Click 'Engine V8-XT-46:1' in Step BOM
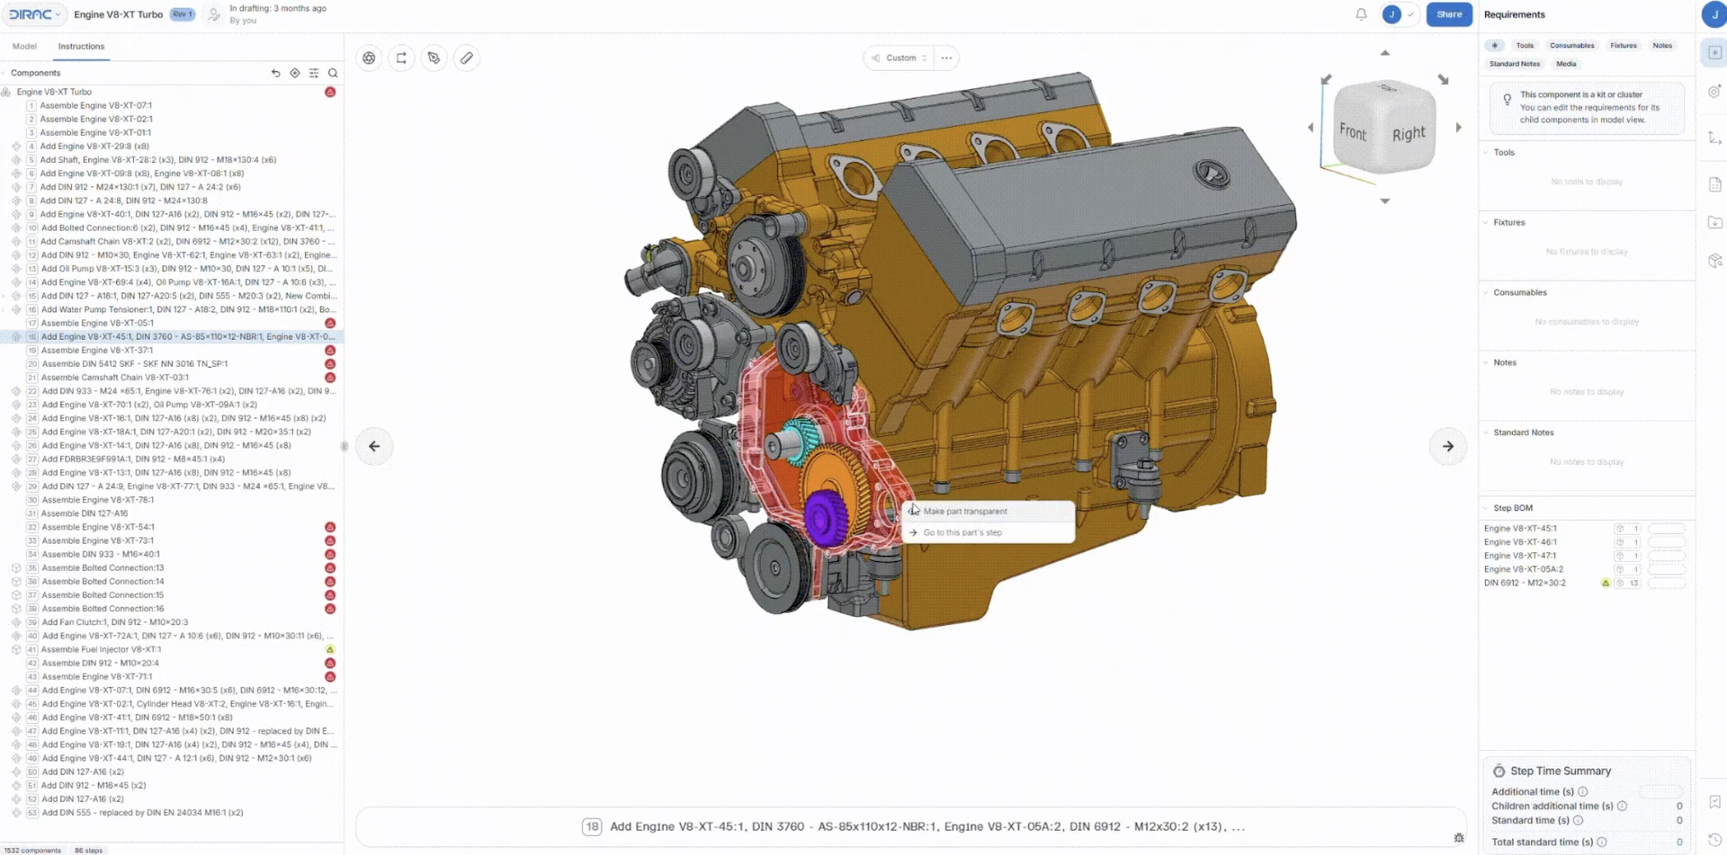This screenshot has width=1727, height=855. click(x=1520, y=542)
